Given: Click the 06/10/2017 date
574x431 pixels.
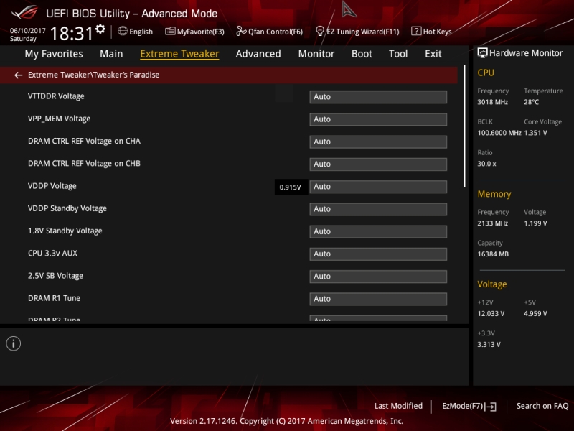Looking at the screenshot, I should 27,30.
